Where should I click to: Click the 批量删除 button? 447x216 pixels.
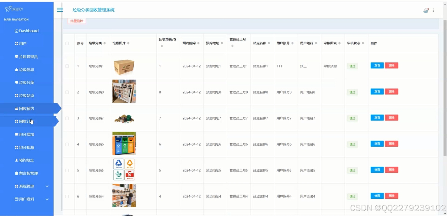pyautogui.click(x=77, y=21)
